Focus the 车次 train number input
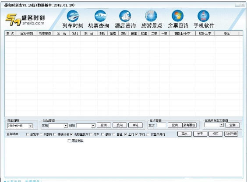Screen dimensions: 247x182 (x=162, y=125)
